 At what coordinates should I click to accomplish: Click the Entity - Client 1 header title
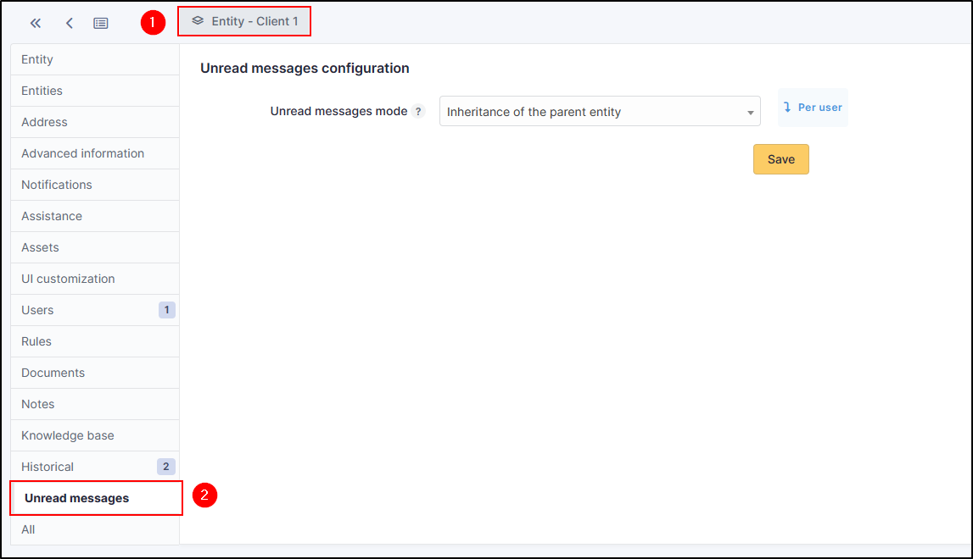pyautogui.click(x=254, y=21)
